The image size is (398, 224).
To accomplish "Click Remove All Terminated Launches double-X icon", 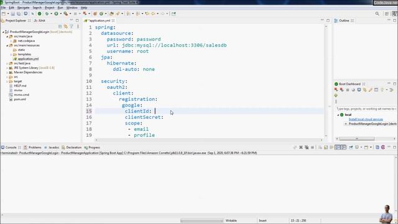I will tap(307, 147).
